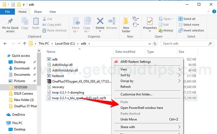This screenshot has width=217, height=134.
Task: Switch to the View ribbon tab
Action: (53, 12)
